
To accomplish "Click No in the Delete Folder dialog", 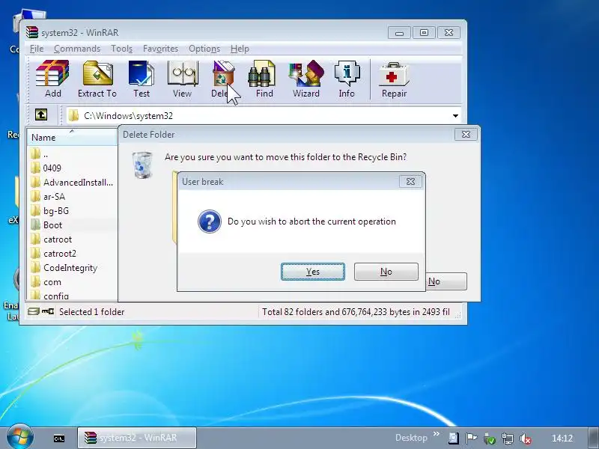I will [446, 281].
